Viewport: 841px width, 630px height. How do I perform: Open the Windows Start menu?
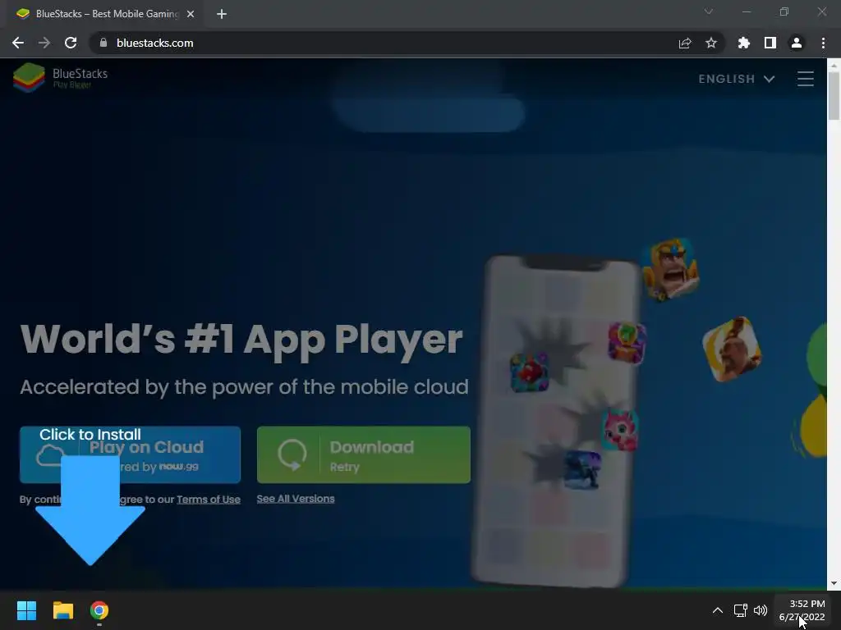click(x=26, y=610)
